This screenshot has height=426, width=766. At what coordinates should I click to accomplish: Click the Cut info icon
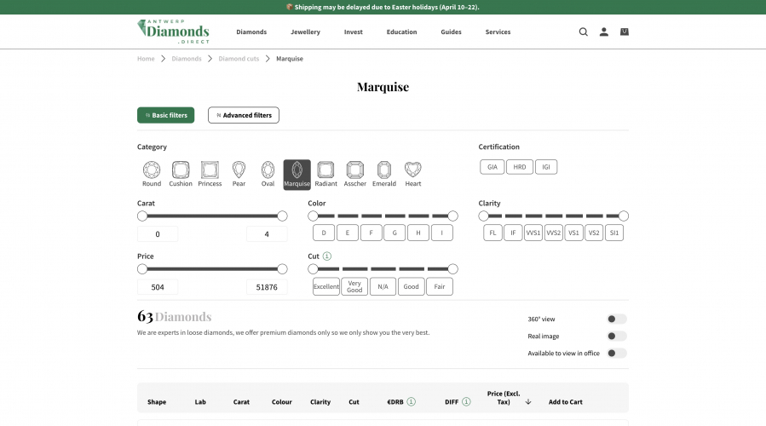click(327, 256)
